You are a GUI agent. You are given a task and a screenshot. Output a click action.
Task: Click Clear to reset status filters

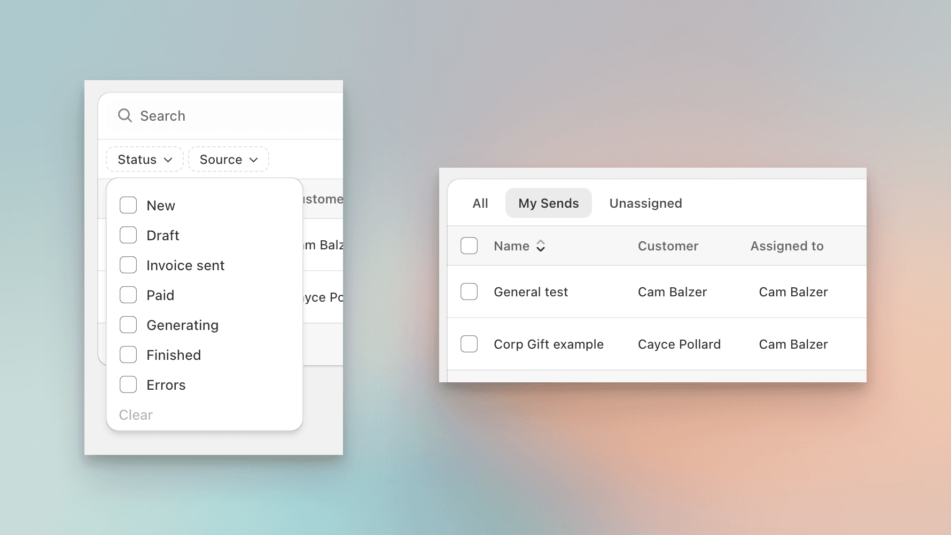[135, 415]
